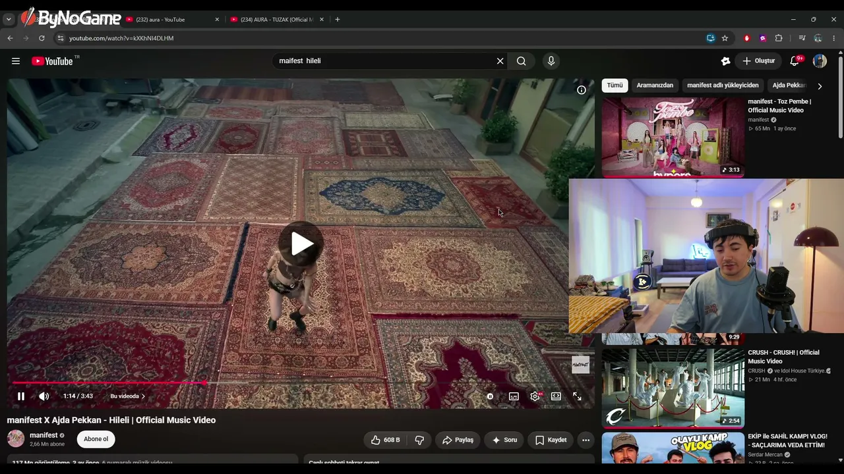Start voice search with the microphone
Viewport: 844px width, 474px height.
click(x=551, y=61)
